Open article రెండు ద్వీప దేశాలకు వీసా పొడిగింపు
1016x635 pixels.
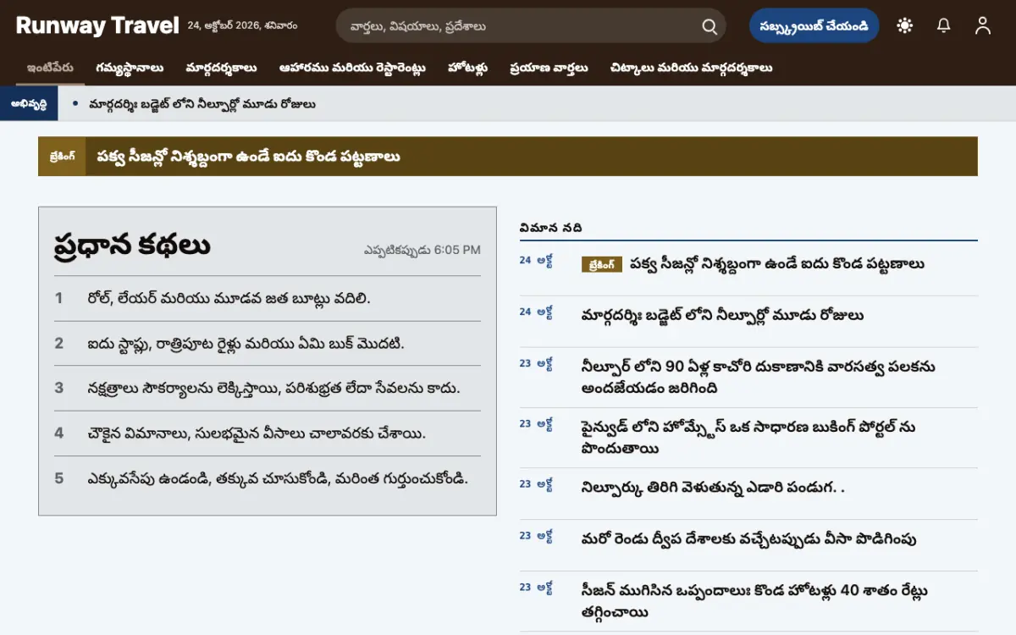click(748, 539)
